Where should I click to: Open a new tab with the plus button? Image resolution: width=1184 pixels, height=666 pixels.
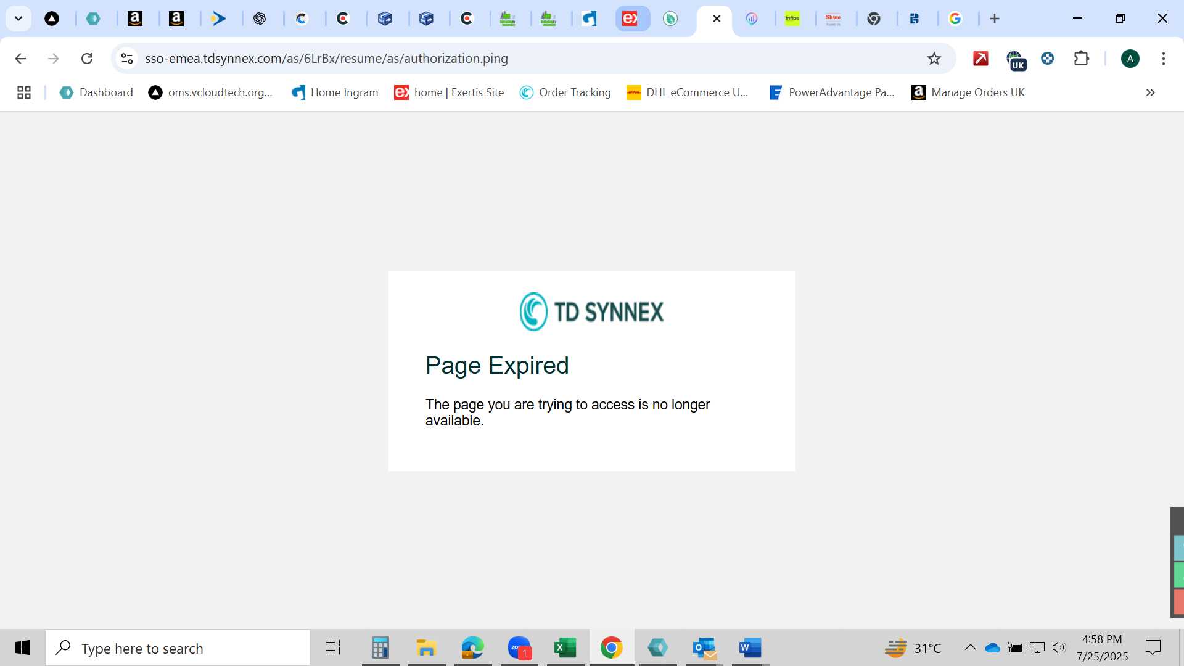click(x=995, y=18)
